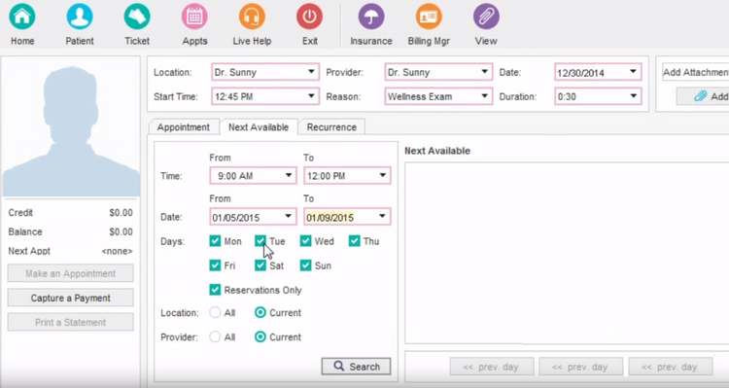Open the Billing Mgr icon

pos(429,17)
